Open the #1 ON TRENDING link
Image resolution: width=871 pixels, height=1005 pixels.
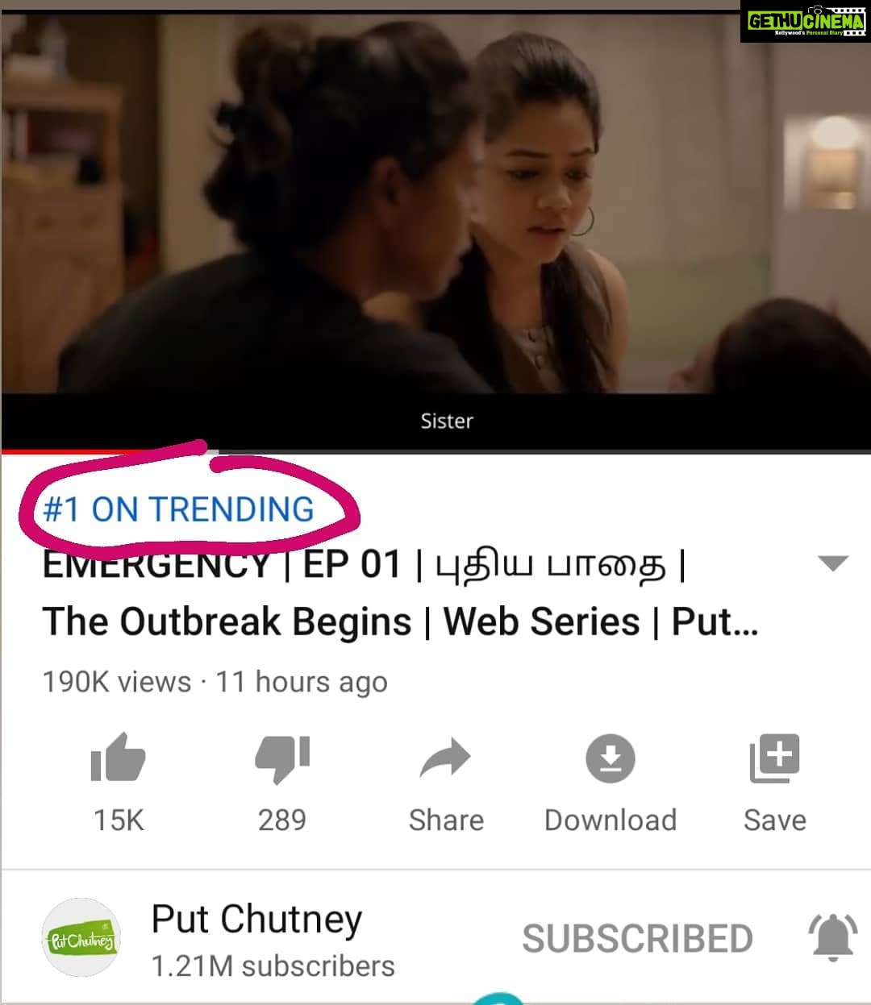coord(178,509)
